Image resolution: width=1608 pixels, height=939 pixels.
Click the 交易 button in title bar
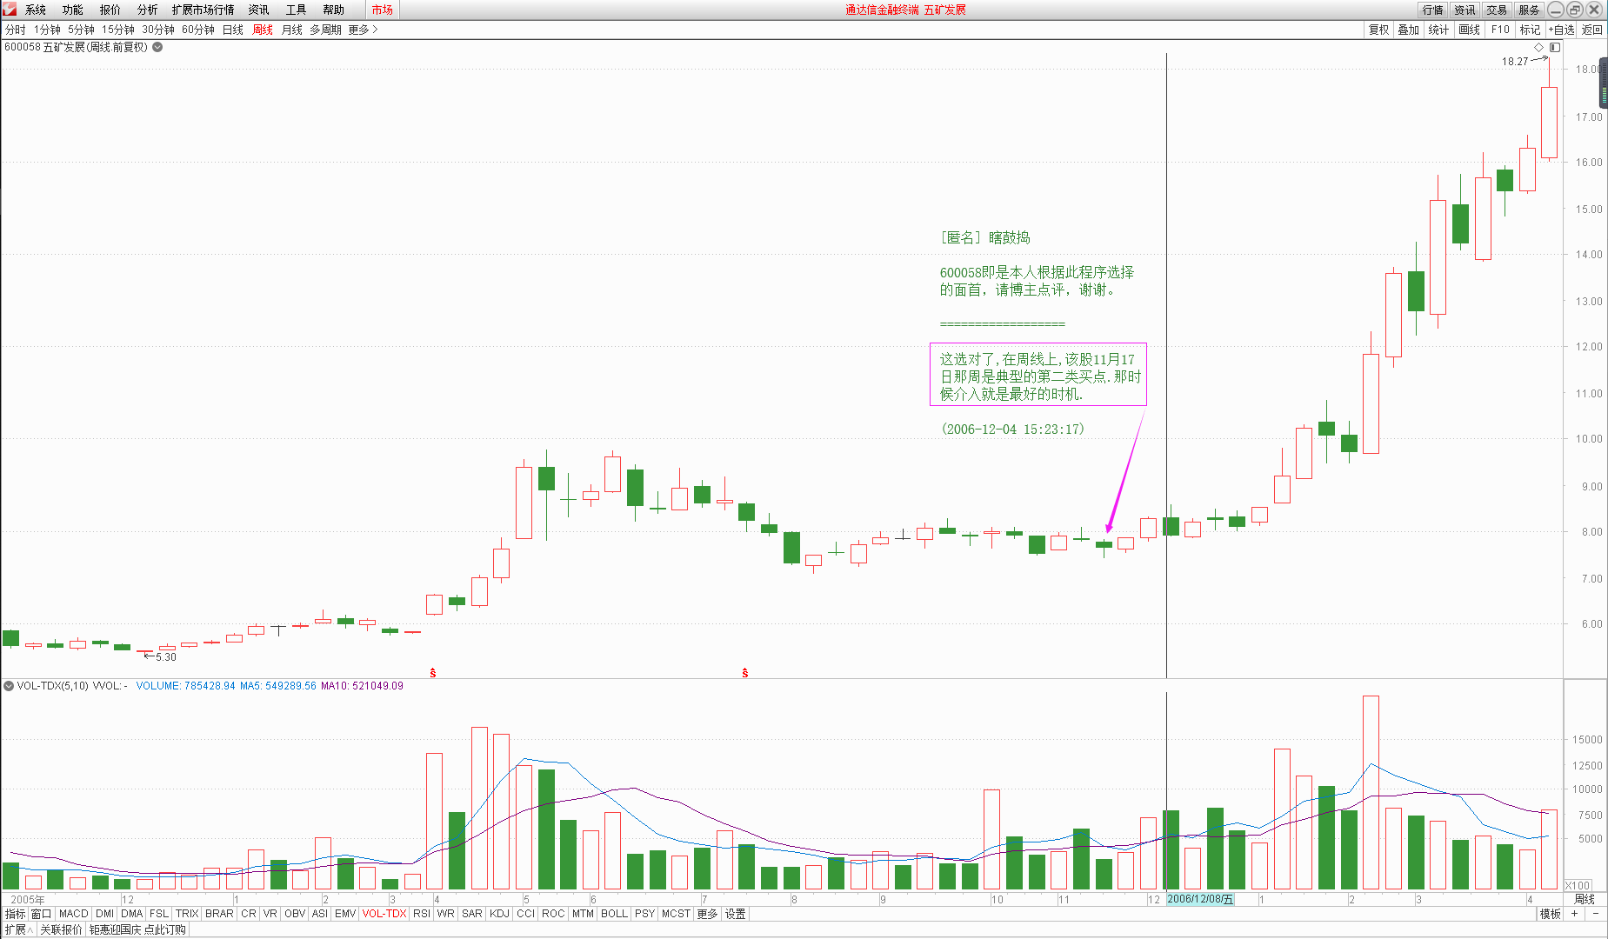point(1497,10)
